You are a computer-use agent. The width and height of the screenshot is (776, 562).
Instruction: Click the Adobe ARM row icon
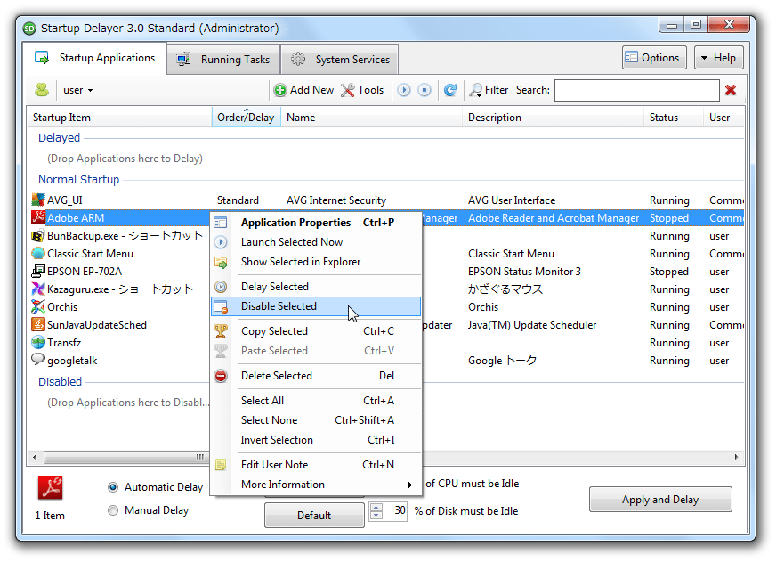[38, 217]
